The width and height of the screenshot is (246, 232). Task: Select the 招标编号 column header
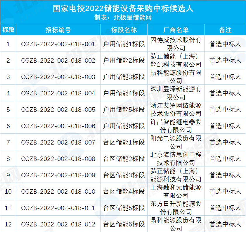click(58, 30)
